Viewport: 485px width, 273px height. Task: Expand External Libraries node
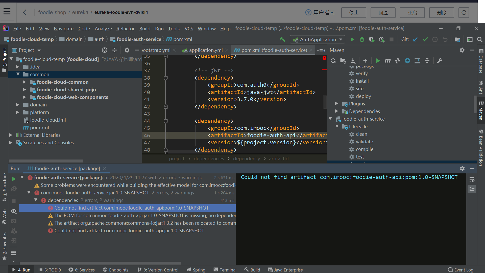pos(11,135)
